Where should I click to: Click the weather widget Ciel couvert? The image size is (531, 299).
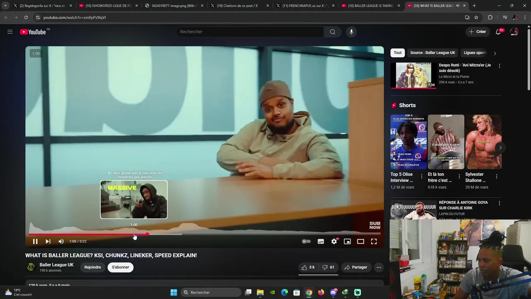click(19, 292)
